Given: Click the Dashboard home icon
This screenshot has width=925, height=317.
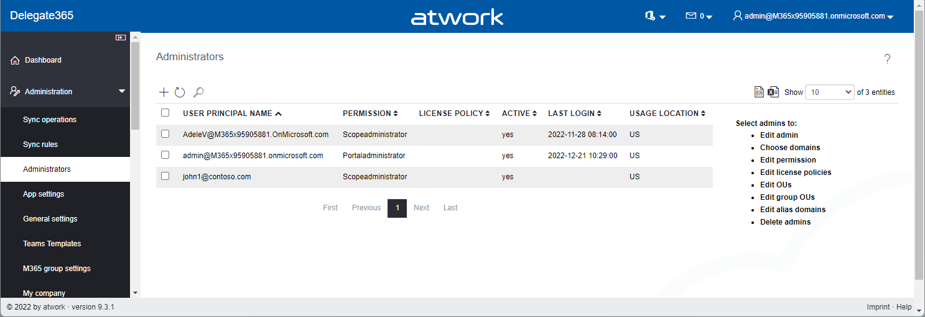Looking at the screenshot, I should click(x=15, y=61).
